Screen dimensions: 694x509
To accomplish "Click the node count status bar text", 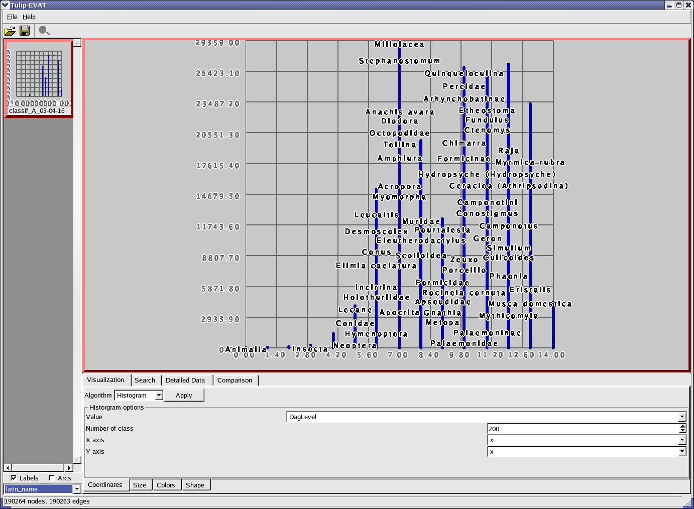I will click(x=47, y=501).
